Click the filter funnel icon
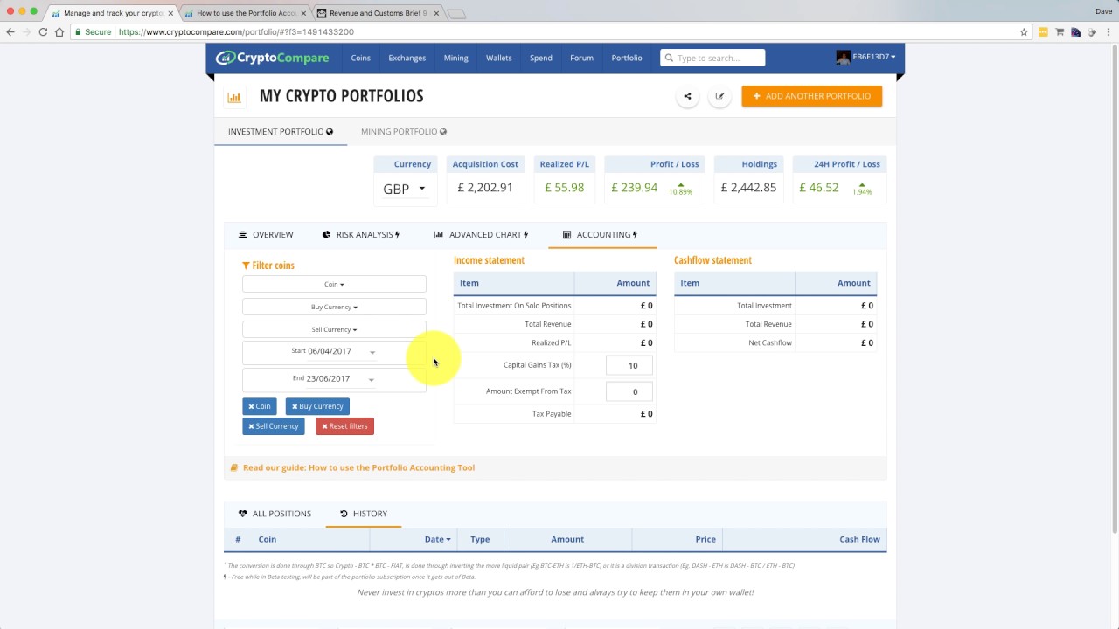This screenshot has width=1119, height=629. [246, 266]
